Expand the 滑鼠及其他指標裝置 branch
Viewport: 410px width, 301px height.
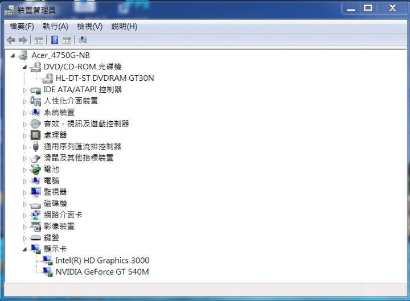pyautogui.click(x=25, y=159)
